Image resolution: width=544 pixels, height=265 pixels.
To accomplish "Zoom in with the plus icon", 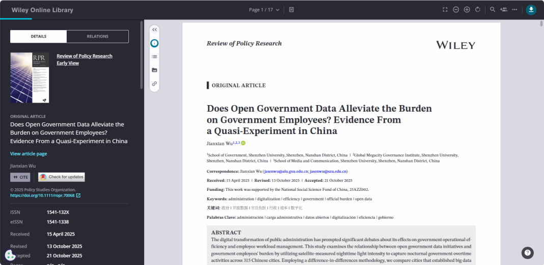I will click(x=467, y=10).
